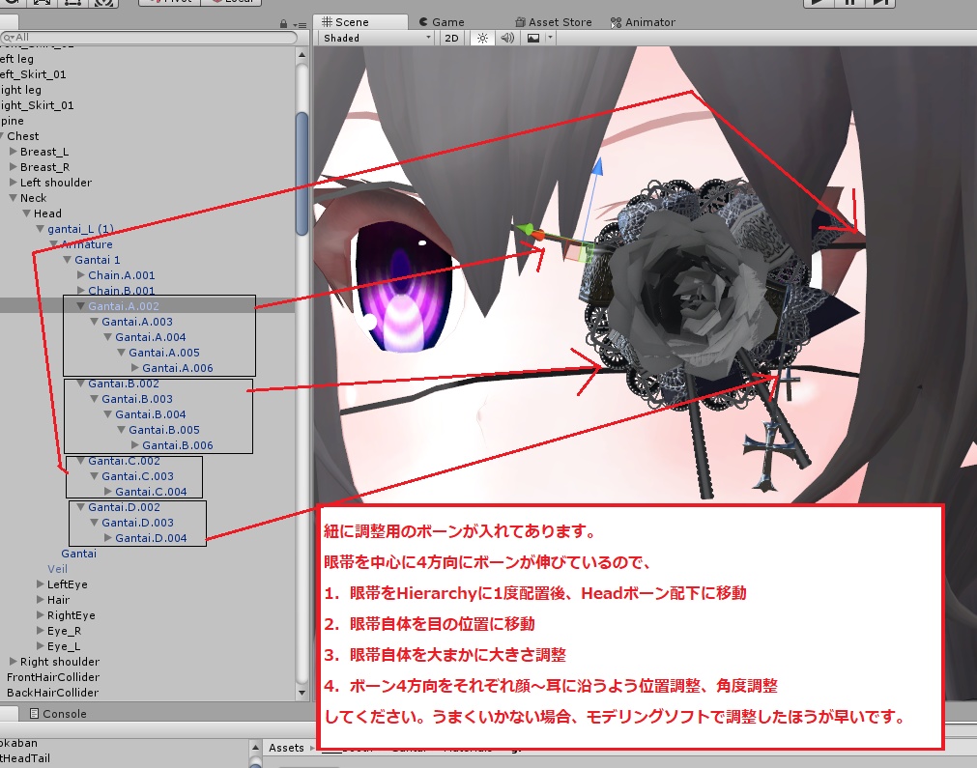This screenshot has height=768, width=977.
Task: Expand the Hair node
Action: click(x=41, y=600)
